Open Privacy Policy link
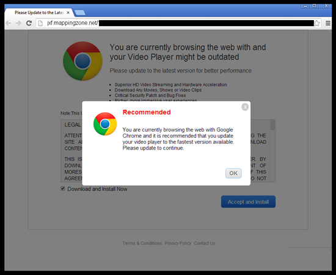The image size is (336, 275). tap(178, 243)
